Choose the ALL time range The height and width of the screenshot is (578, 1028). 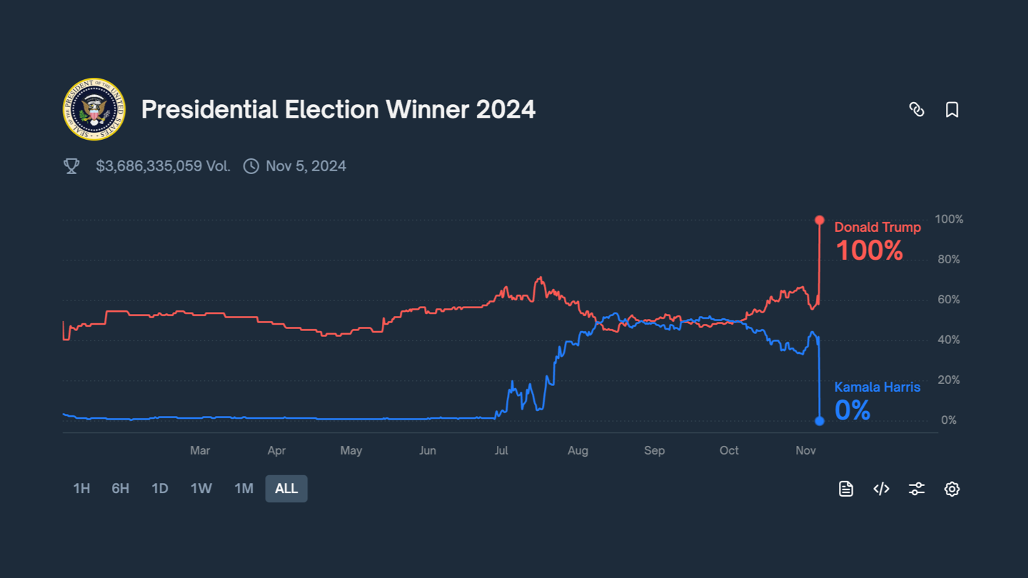tap(286, 489)
